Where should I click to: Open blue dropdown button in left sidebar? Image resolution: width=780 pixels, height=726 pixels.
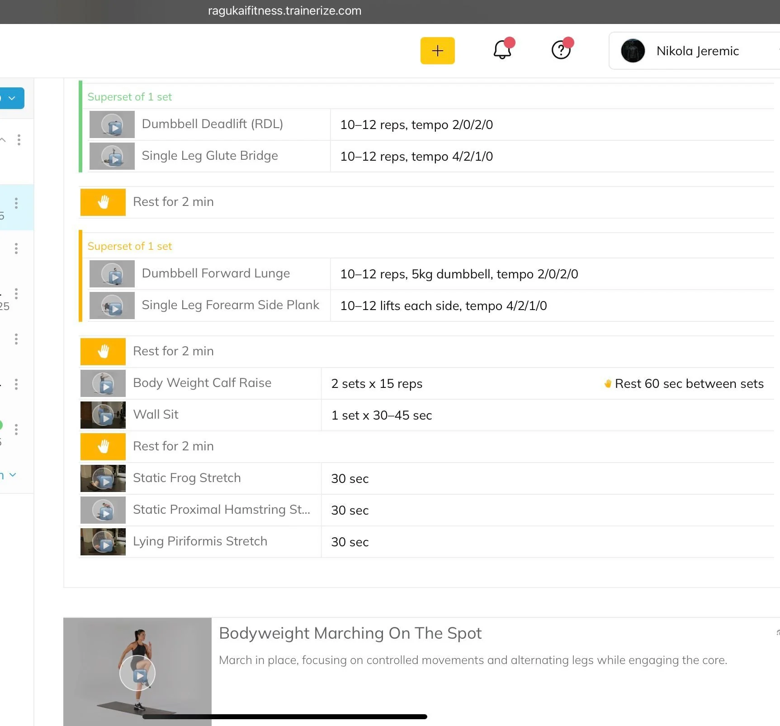click(x=12, y=98)
